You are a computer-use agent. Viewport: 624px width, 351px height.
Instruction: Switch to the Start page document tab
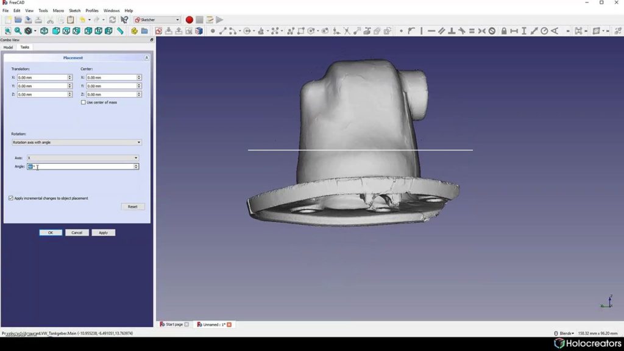[174, 324]
